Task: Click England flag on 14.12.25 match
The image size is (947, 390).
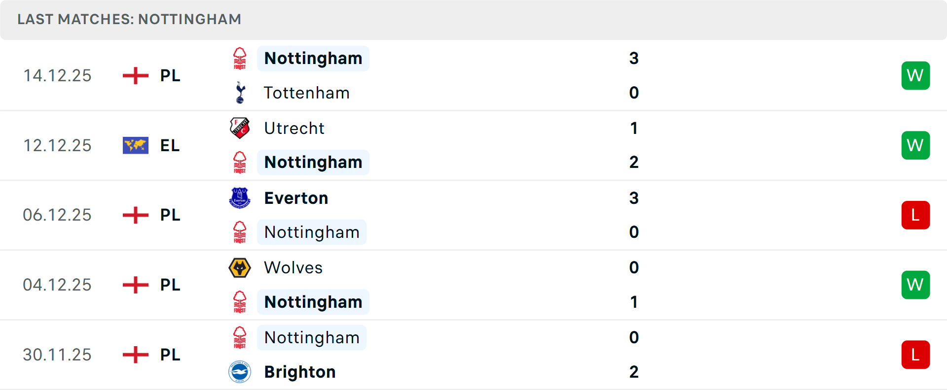Action: 136,75
